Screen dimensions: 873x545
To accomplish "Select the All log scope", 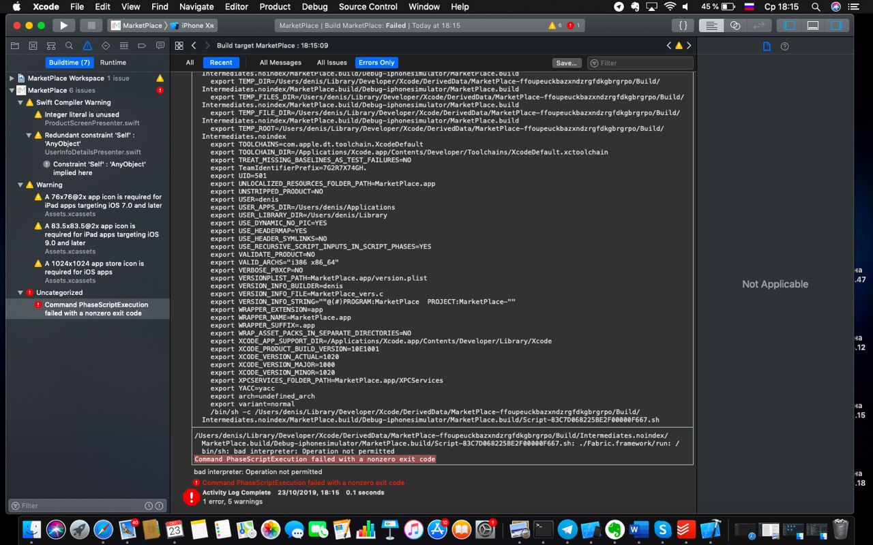I will [x=190, y=63].
